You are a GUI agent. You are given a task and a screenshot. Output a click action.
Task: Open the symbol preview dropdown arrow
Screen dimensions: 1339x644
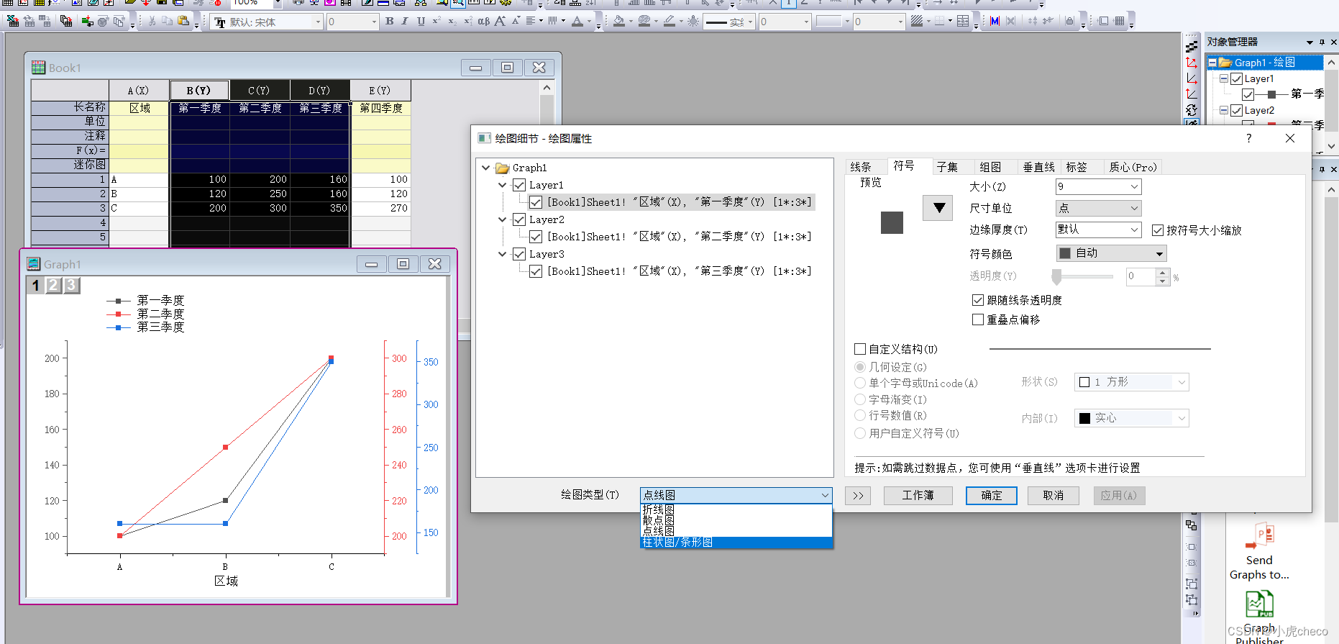coord(938,208)
